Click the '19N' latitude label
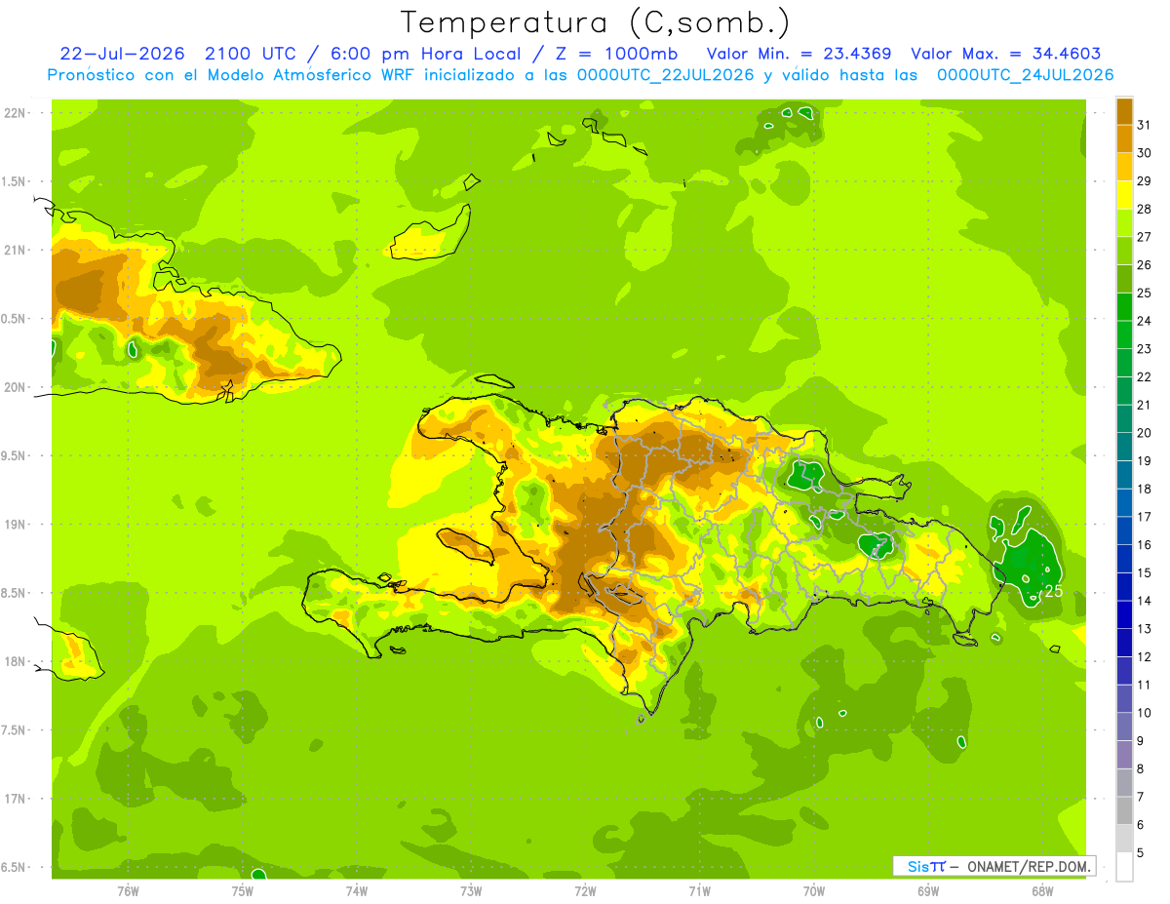This screenshot has height=904, width=1170. (x=15, y=525)
